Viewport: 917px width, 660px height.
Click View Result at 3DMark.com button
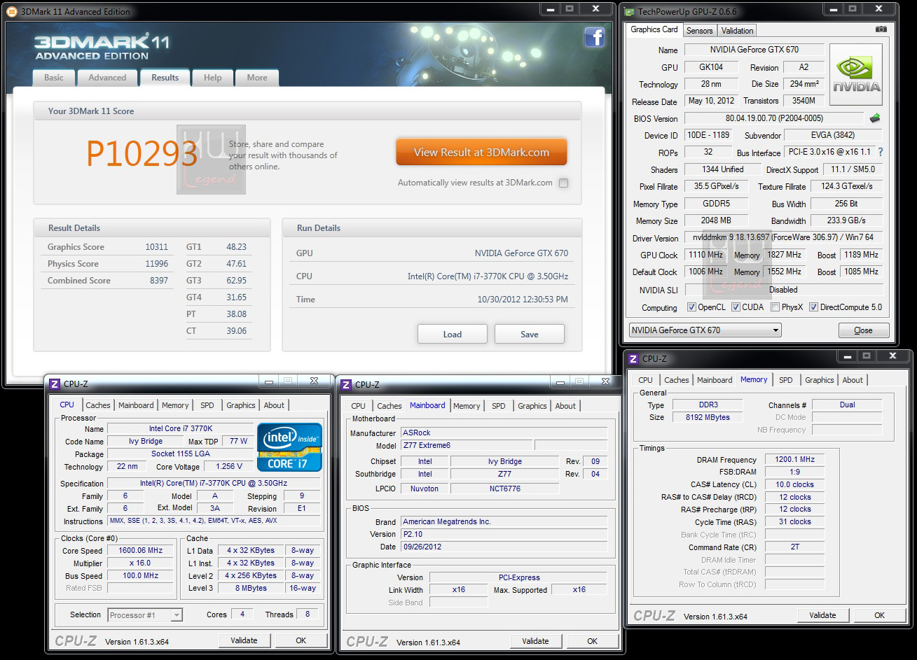tap(481, 152)
